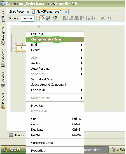Select Delete from context menu
The image size is (126, 154).
55,135
